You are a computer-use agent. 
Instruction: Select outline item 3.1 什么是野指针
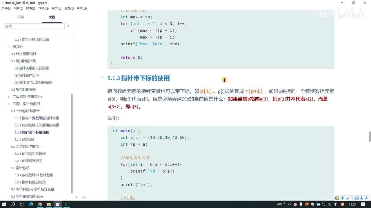click(24, 54)
